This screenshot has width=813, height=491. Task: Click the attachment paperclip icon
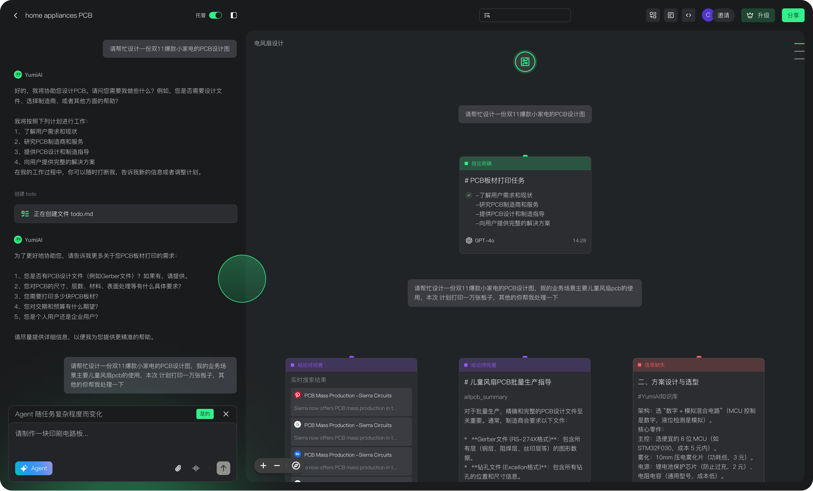pyautogui.click(x=178, y=468)
